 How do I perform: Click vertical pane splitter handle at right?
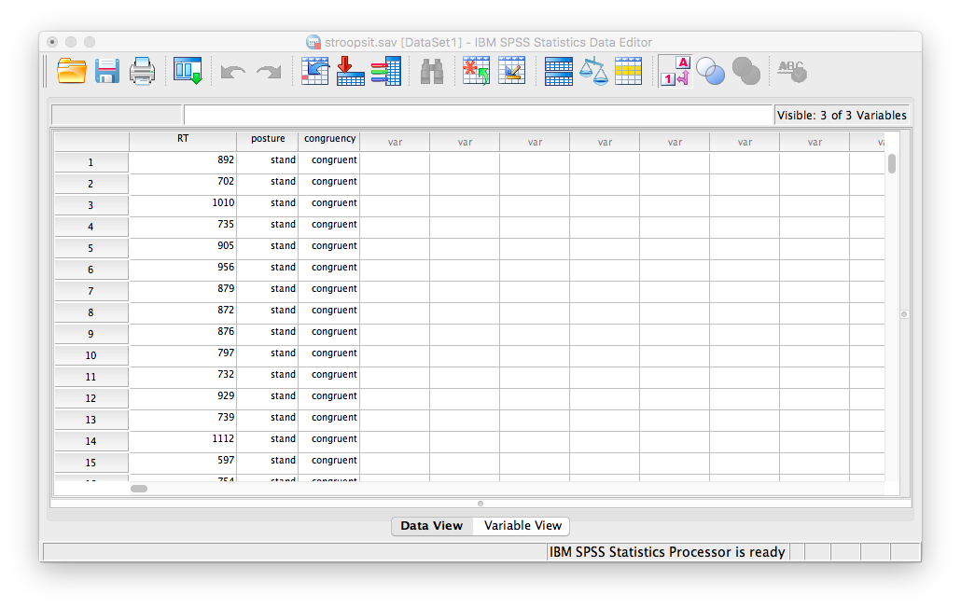coord(904,314)
